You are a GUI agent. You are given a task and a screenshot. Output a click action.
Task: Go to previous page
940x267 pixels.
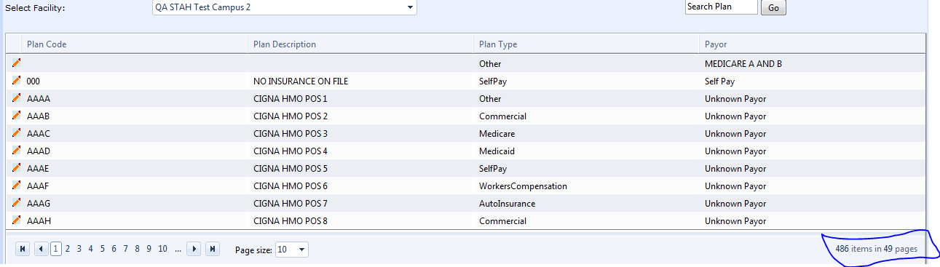click(x=41, y=249)
